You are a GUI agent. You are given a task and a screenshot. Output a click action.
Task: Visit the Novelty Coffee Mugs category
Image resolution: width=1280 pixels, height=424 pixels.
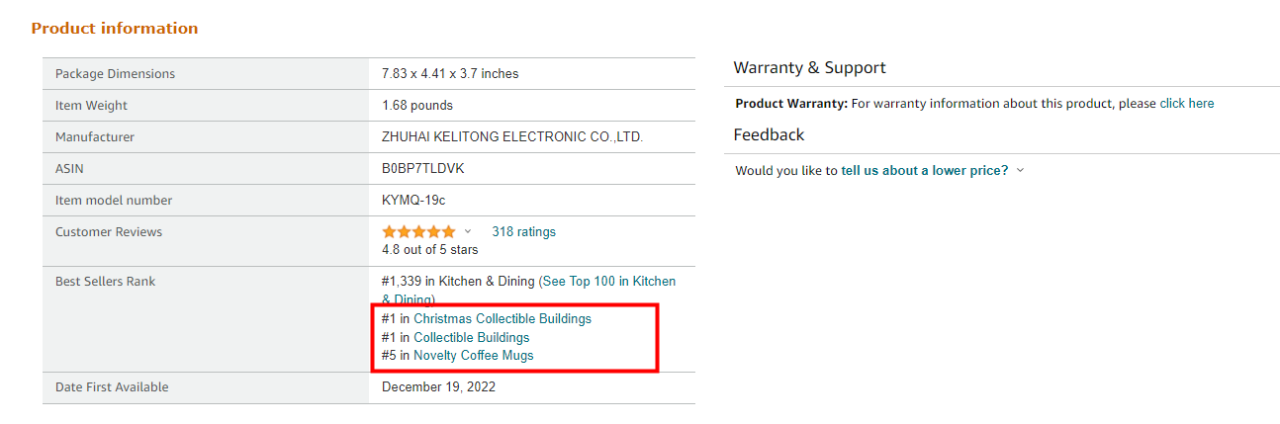tap(473, 355)
